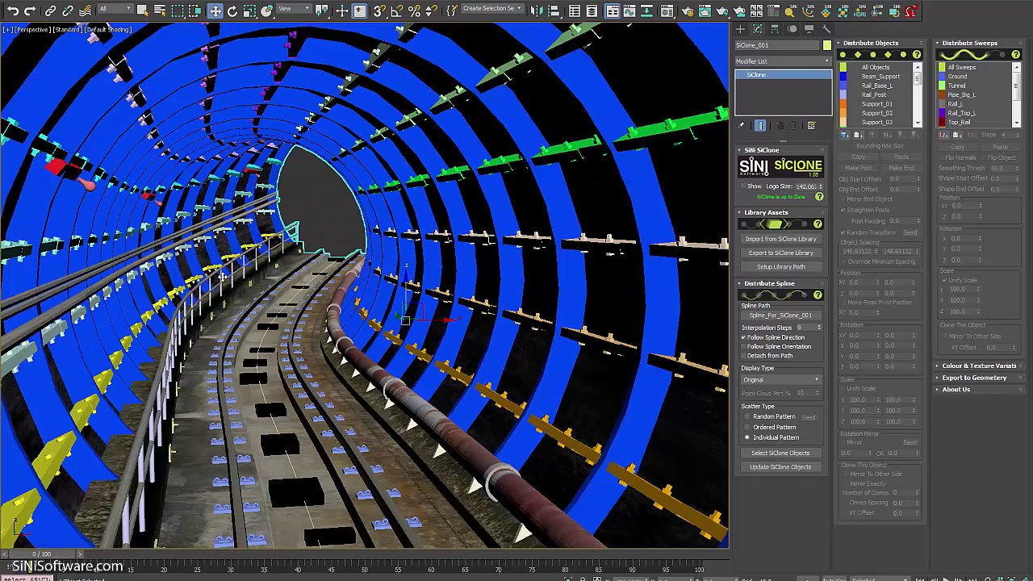The width and height of the screenshot is (1033, 581).
Task: Tick the Show logo checkbox
Action: pos(744,186)
